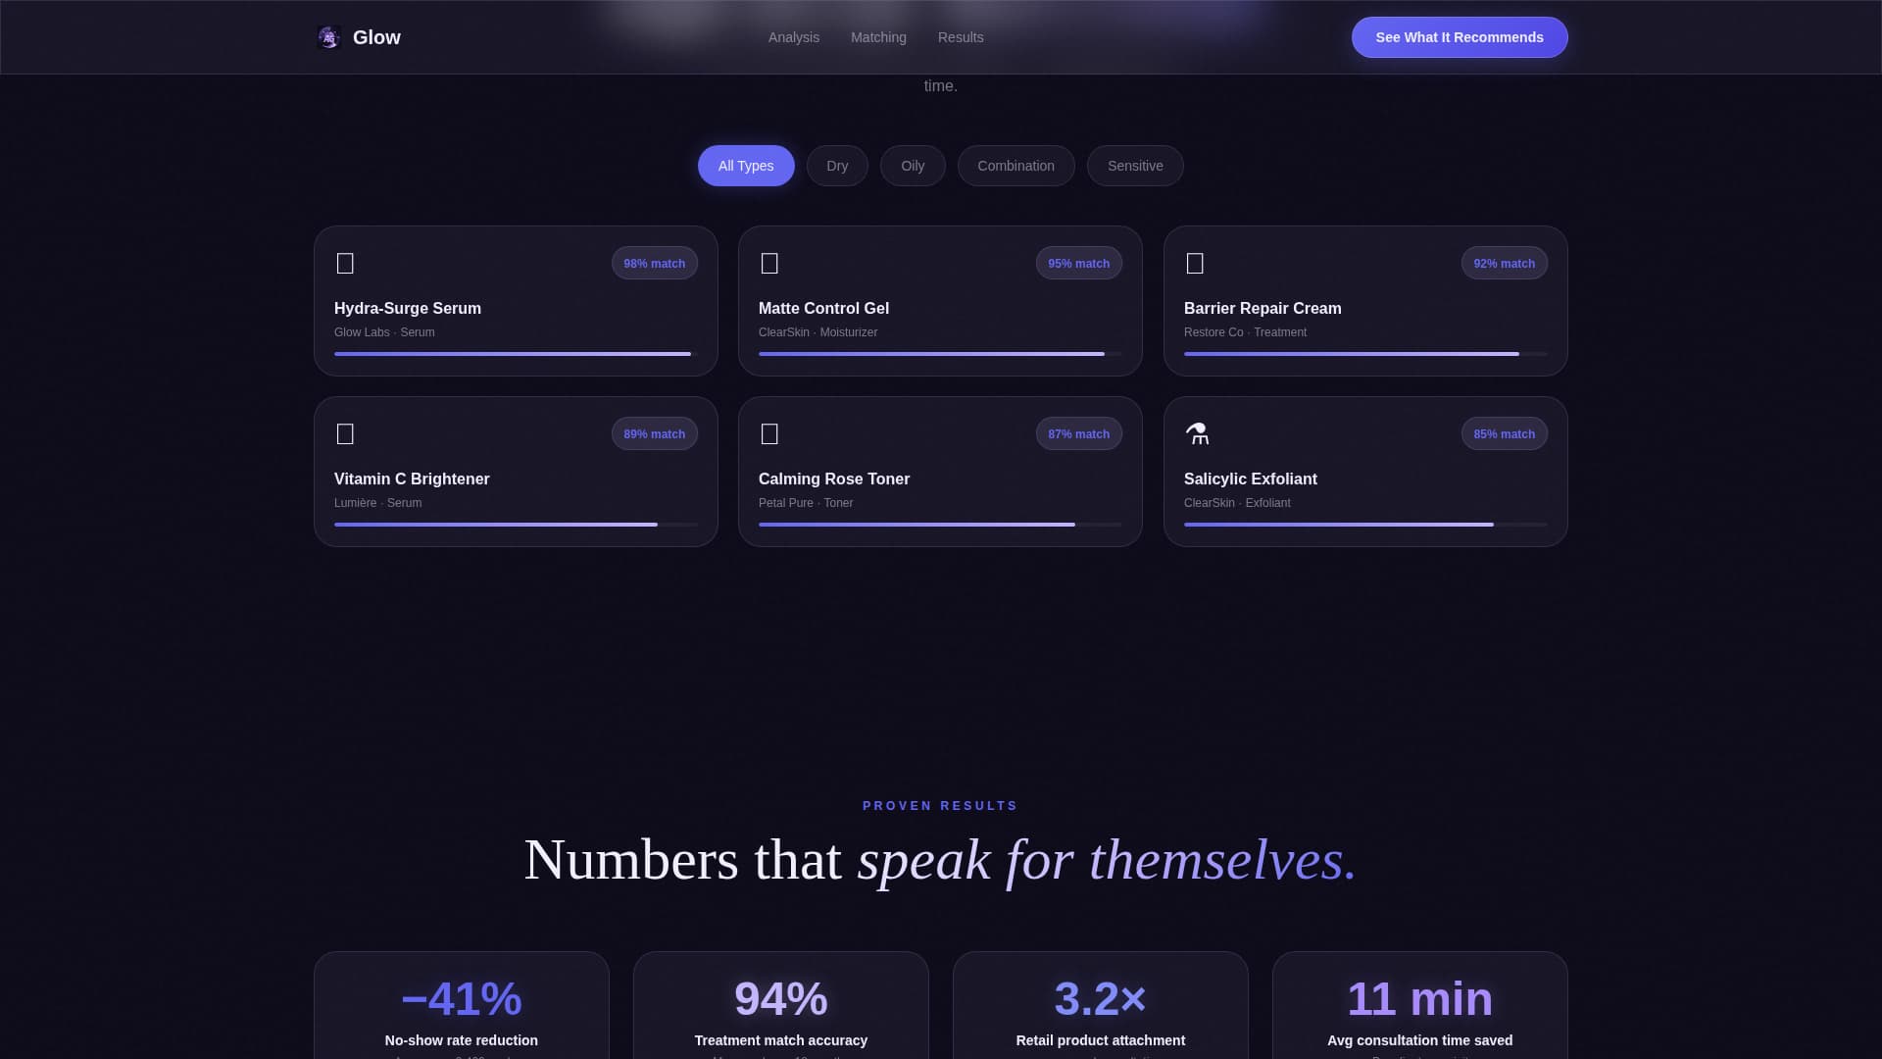Click the 3.2× retail attachment stat

click(x=1101, y=999)
